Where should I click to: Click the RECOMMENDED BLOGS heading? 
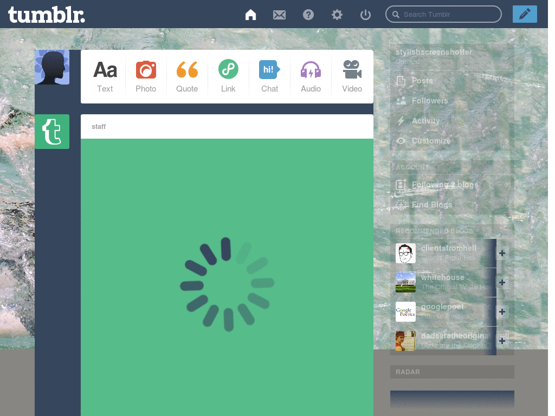point(434,231)
